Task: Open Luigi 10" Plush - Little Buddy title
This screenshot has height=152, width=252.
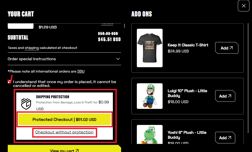Action: (187, 93)
